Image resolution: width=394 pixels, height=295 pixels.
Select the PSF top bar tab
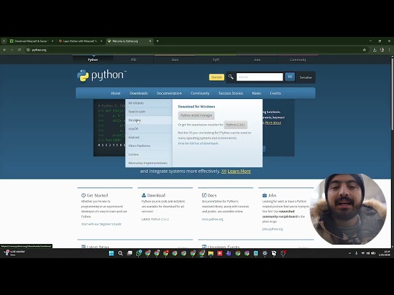134,60
